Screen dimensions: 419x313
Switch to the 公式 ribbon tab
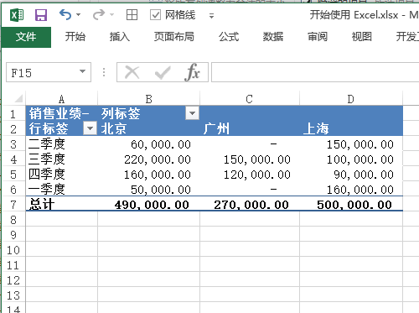[229, 37]
